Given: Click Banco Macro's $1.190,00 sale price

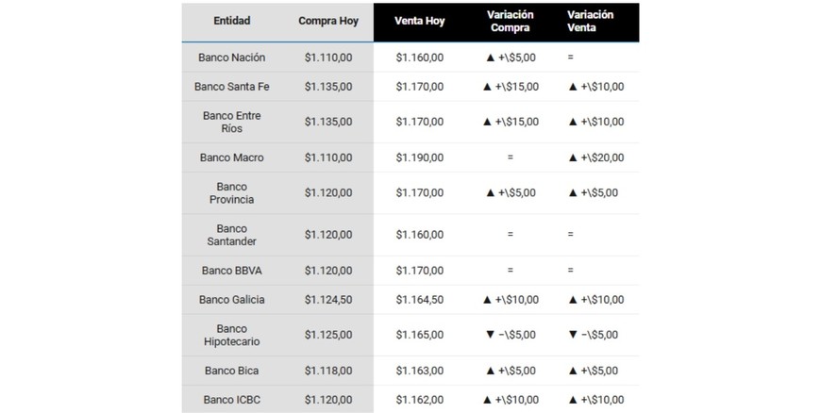Looking at the screenshot, I should (x=419, y=157).
